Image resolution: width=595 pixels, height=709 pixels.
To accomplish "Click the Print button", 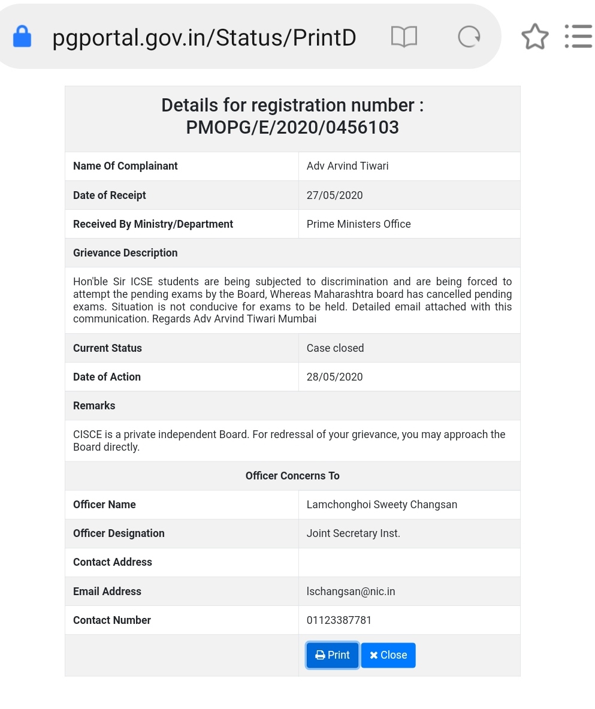I will [333, 655].
